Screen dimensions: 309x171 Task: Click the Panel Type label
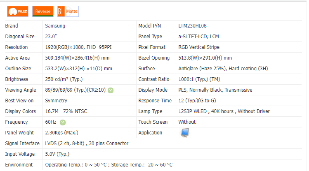[150, 36]
